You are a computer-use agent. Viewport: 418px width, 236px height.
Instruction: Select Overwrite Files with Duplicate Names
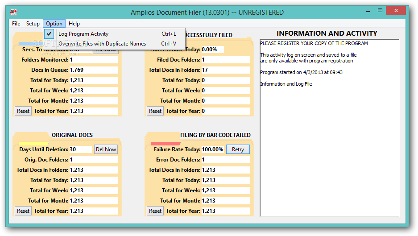click(114, 43)
